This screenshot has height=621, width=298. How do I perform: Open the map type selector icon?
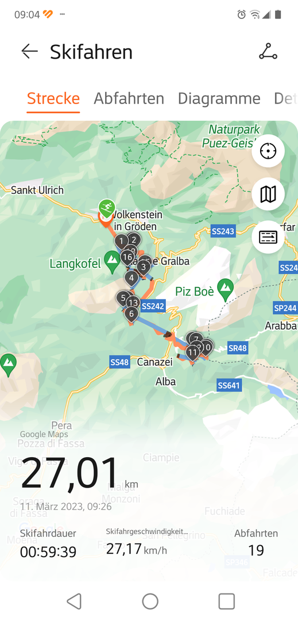pos(268,194)
